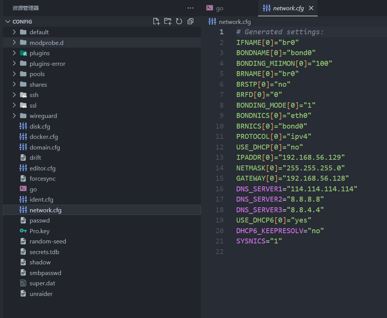This screenshot has height=318, width=387.
Task: Expand the default folder chevron
Action: (14, 32)
